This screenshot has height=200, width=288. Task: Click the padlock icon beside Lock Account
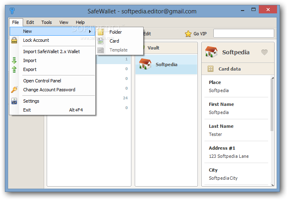[x=14, y=40]
